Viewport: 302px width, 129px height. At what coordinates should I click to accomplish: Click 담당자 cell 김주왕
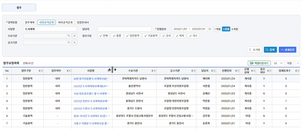click(206, 116)
